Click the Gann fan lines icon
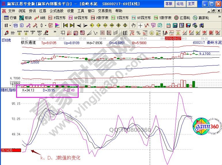This screenshot has width=222, height=165. (x=69, y=33)
